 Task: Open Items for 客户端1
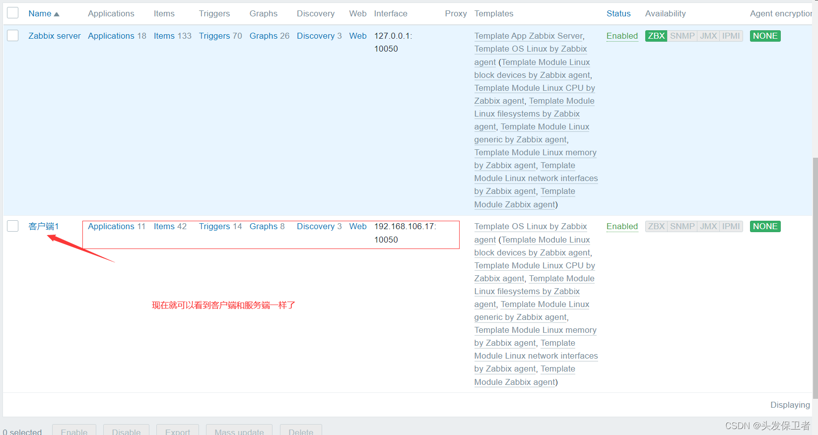164,226
